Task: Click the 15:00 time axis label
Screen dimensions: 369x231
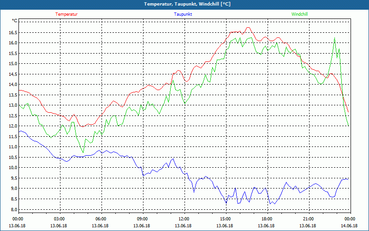Action: [x=226, y=219]
